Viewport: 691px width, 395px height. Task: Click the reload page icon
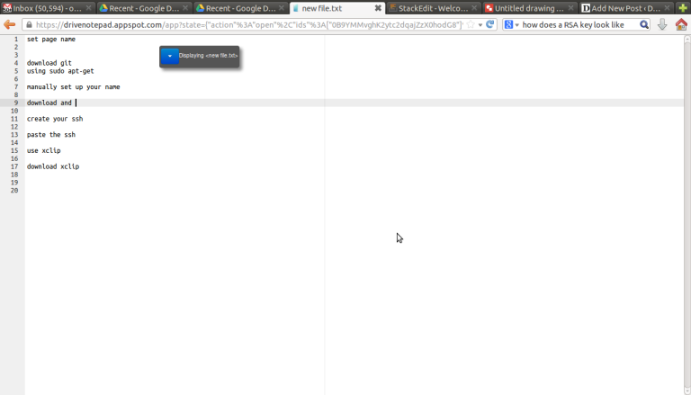(491, 25)
